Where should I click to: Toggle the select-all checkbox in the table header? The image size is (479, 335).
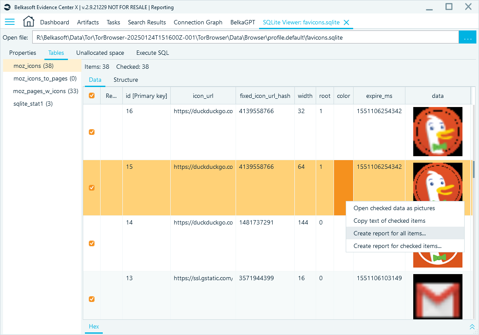click(91, 95)
